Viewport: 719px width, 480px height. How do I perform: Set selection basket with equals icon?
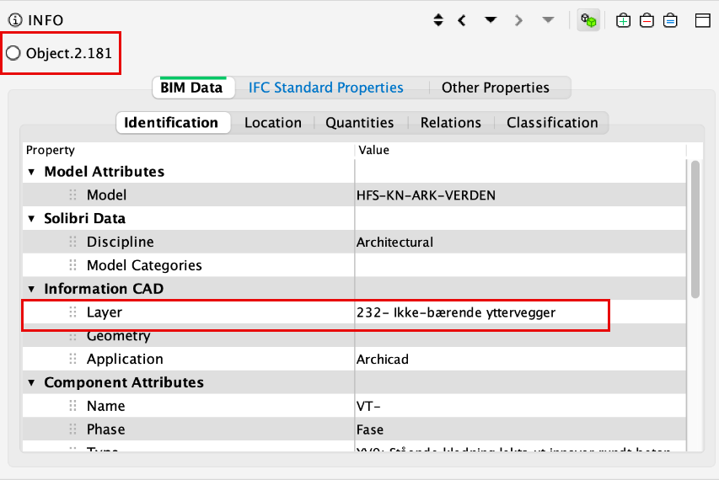pyautogui.click(x=670, y=20)
